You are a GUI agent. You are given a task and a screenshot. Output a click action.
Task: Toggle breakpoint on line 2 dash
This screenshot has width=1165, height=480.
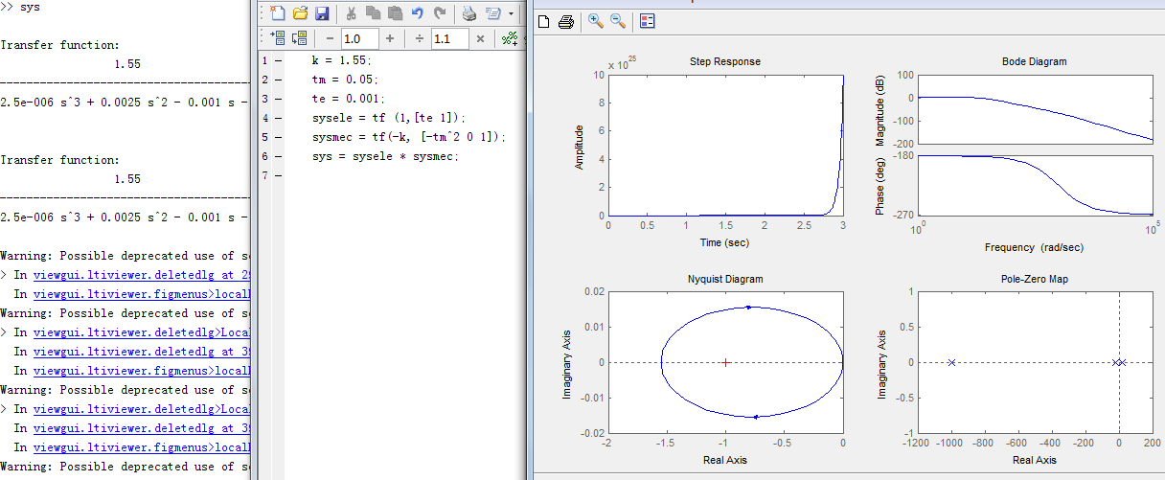coord(278,80)
